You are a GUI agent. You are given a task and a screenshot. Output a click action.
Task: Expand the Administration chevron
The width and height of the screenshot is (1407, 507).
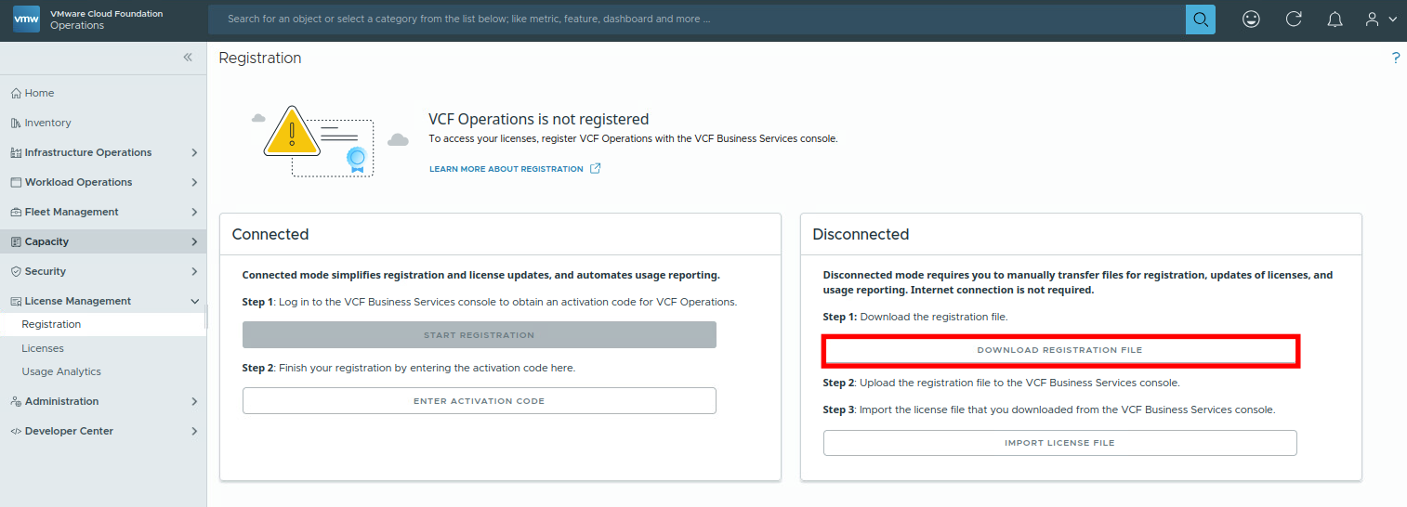pyautogui.click(x=194, y=401)
